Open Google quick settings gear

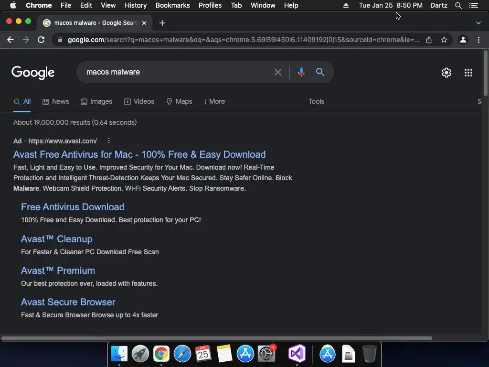[446, 73]
